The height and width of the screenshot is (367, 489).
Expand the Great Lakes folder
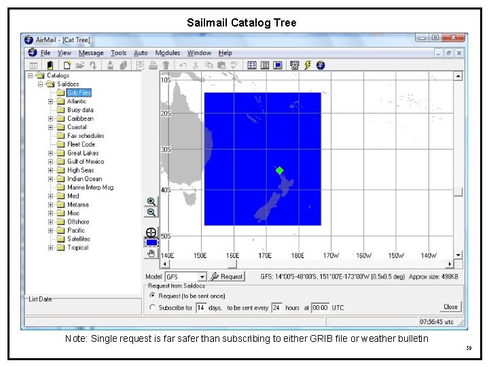point(50,153)
